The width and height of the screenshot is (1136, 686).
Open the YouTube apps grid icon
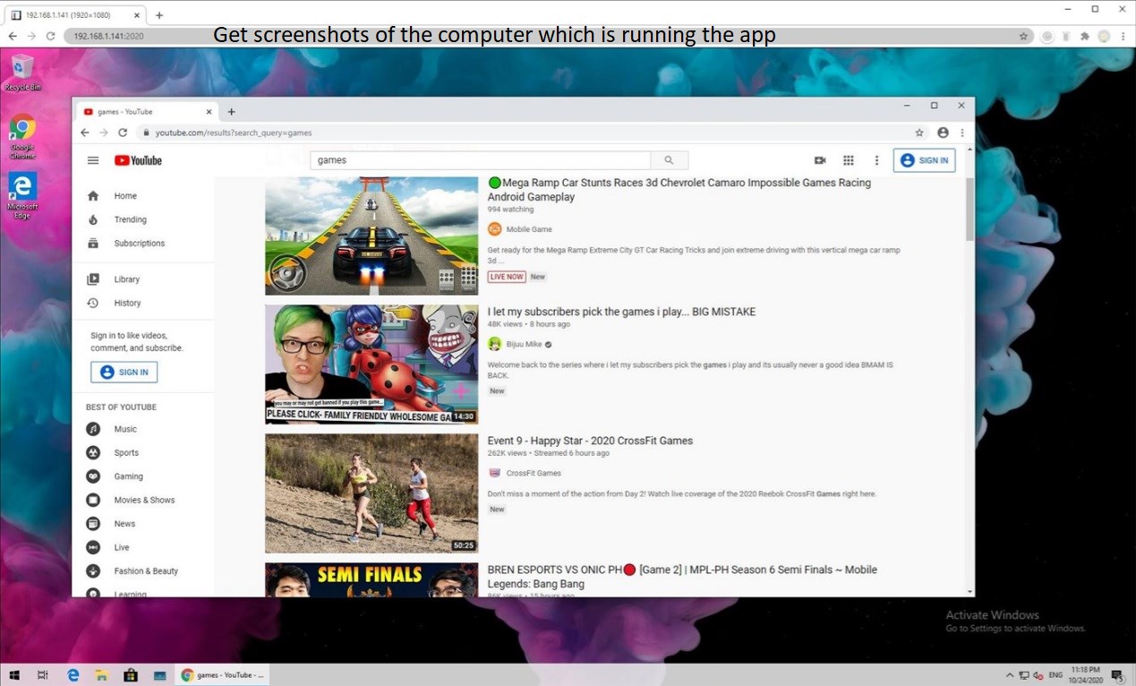[x=848, y=160]
